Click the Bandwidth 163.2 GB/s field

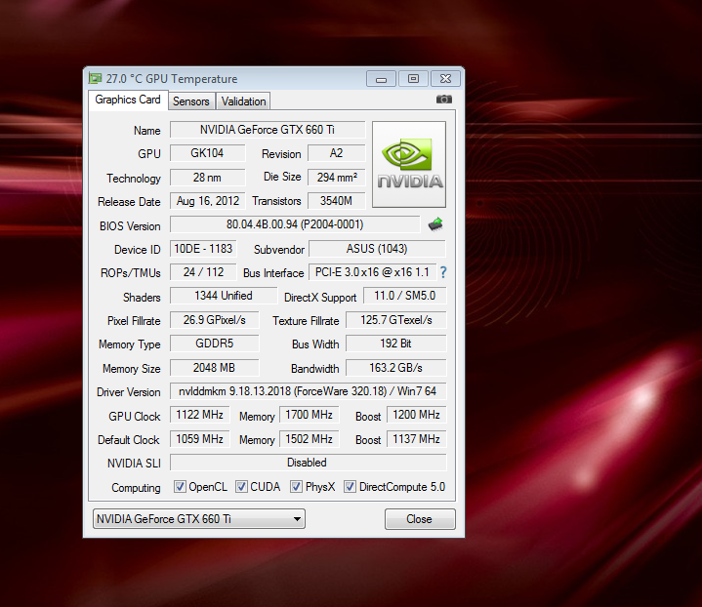[x=396, y=368]
